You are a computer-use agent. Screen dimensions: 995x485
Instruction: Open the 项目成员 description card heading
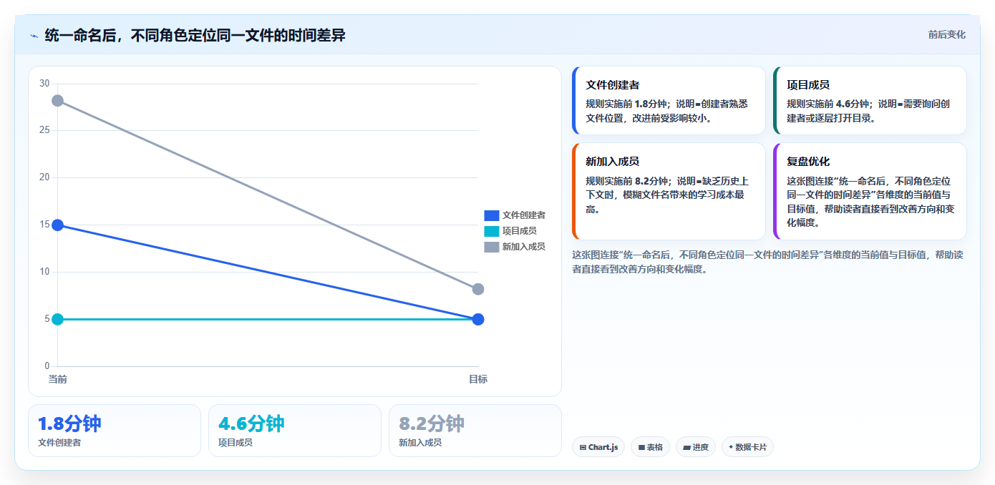coord(808,85)
